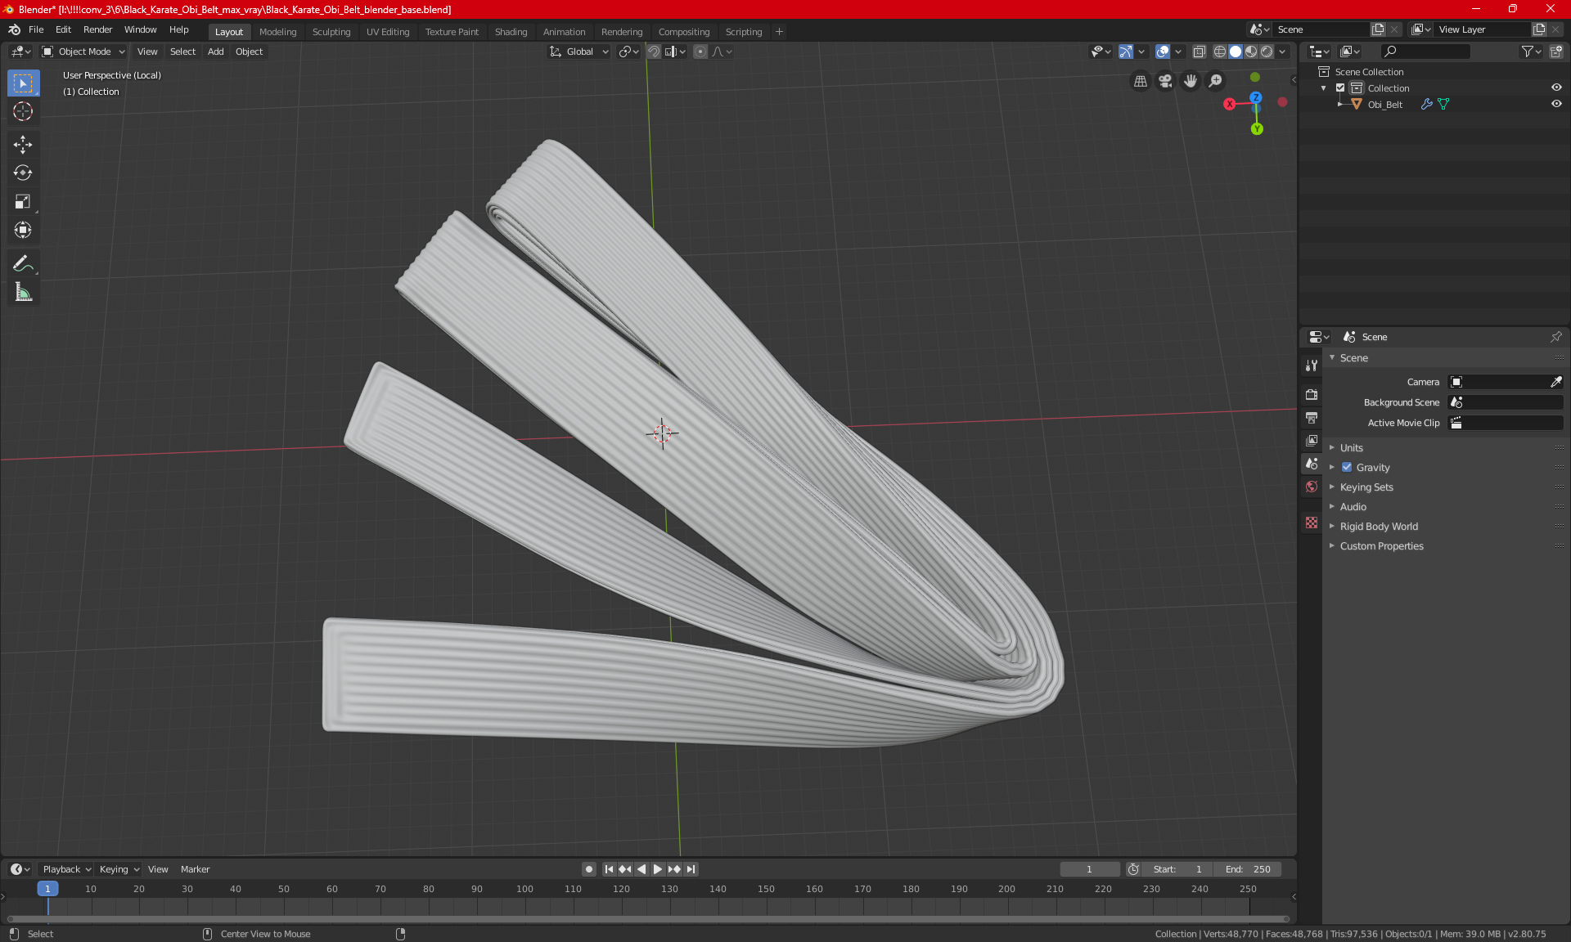Open the Add menu in viewport header

click(x=215, y=52)
